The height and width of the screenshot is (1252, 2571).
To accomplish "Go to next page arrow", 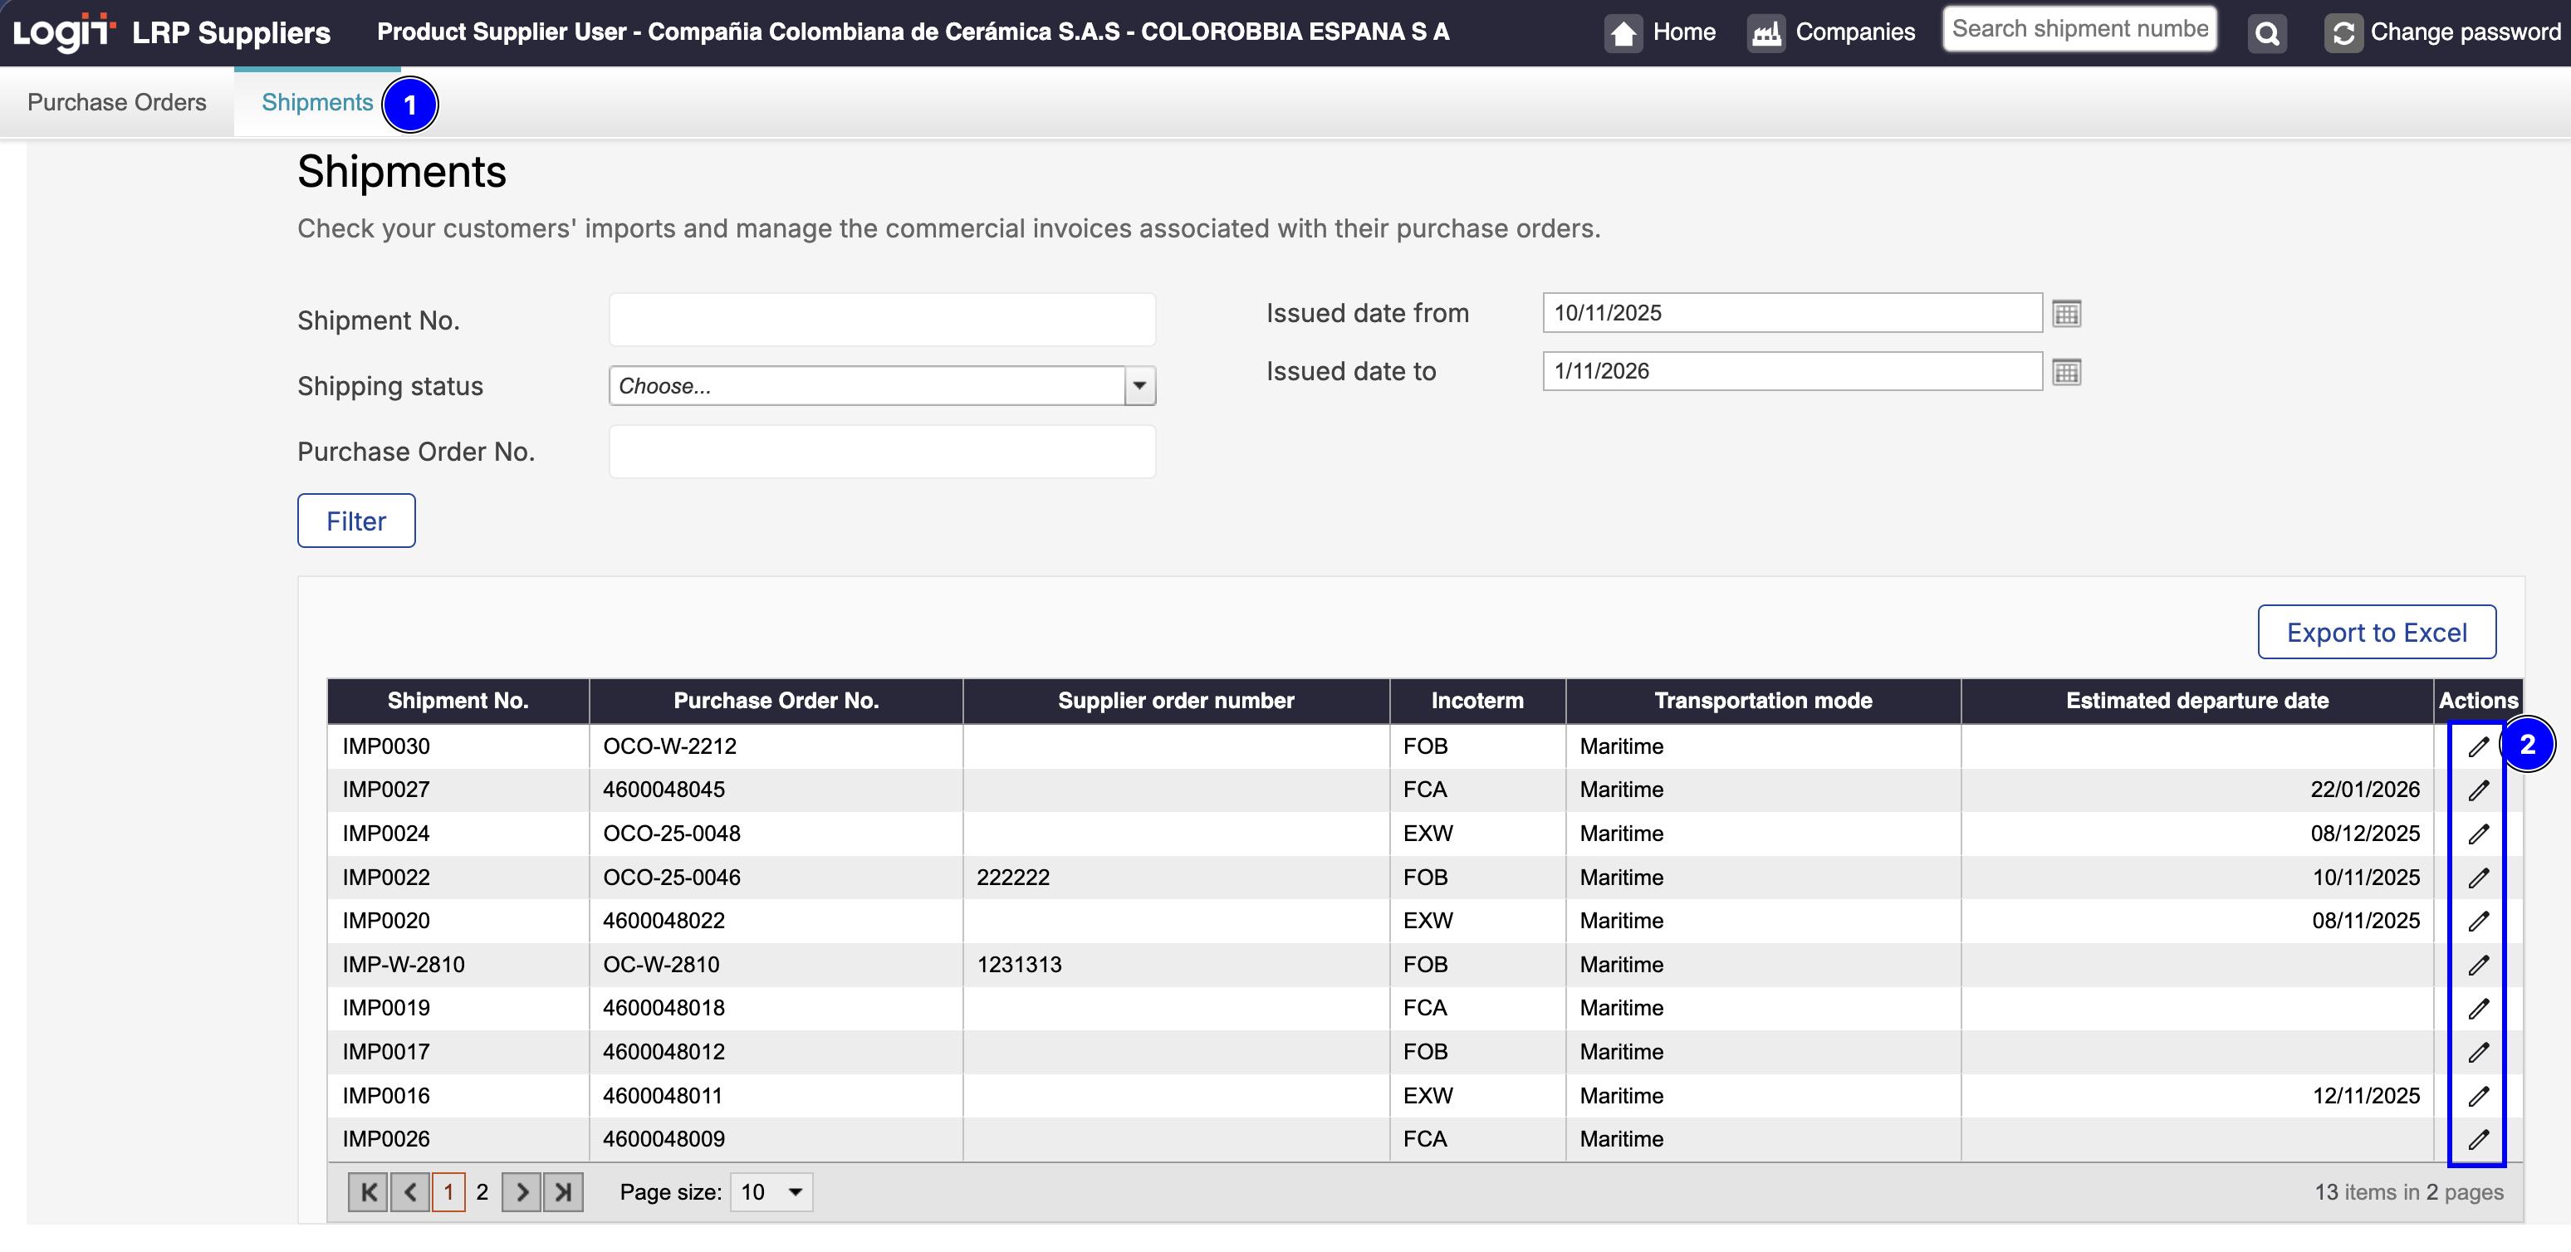I will tap(521, 1192).
